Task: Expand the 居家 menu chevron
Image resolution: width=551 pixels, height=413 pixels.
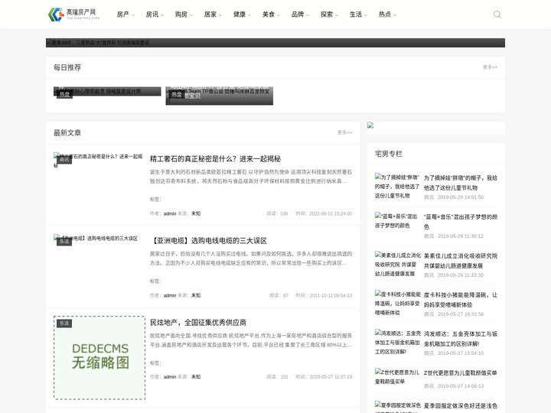Action: tap(220, 15)
